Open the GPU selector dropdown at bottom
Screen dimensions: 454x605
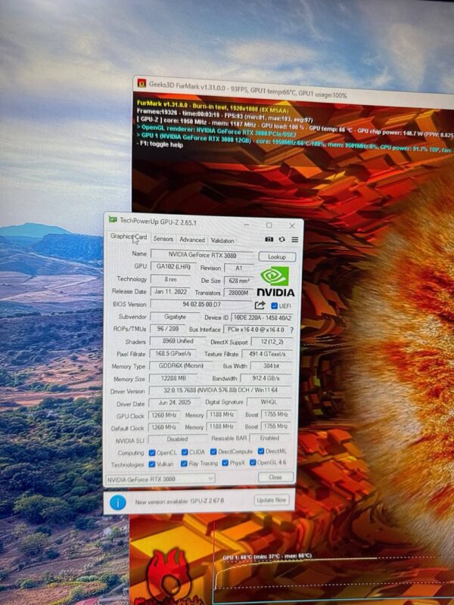[x=160, y=479]
